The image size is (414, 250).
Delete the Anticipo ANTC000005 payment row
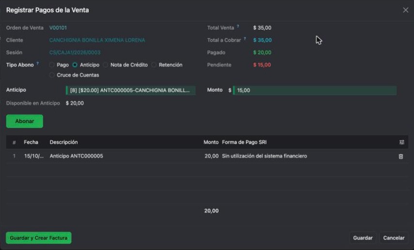(x=401, y=156)
